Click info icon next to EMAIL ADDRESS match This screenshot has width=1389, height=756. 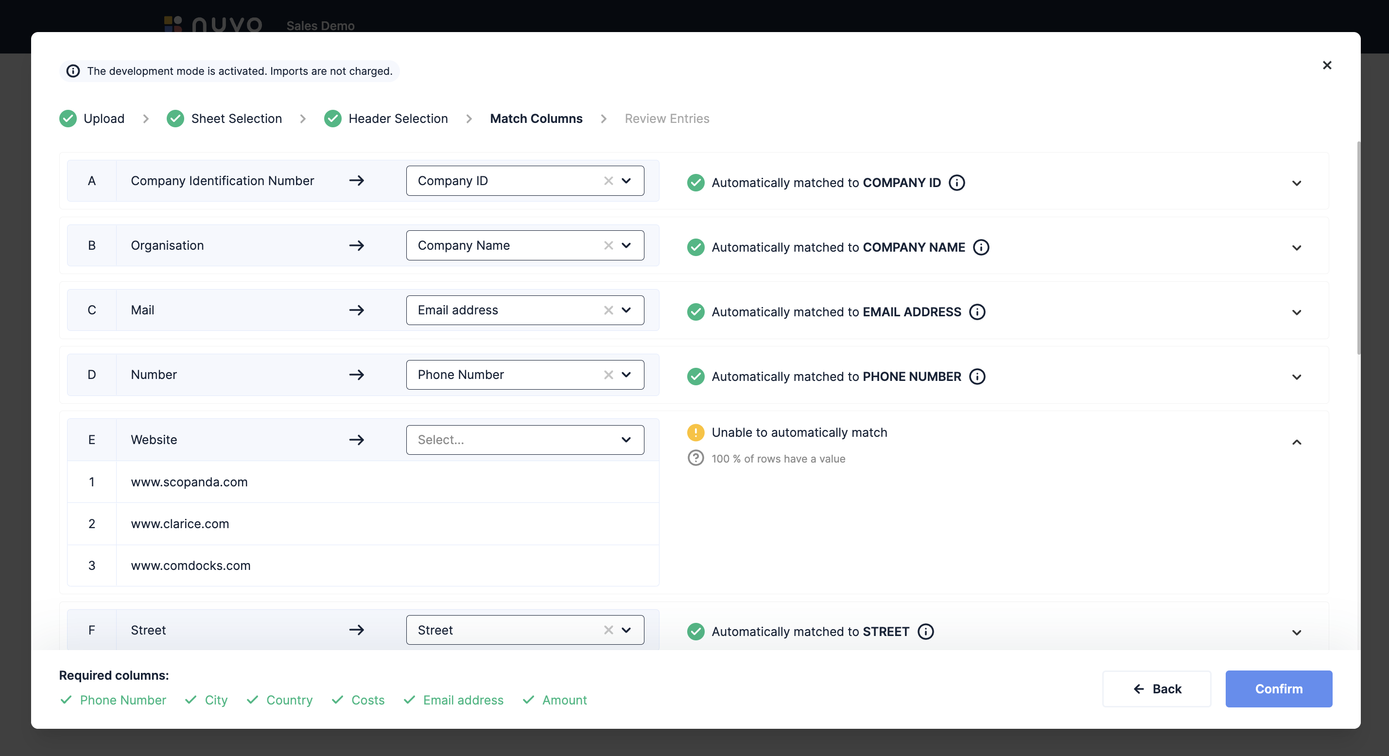(x=977, y=312)
